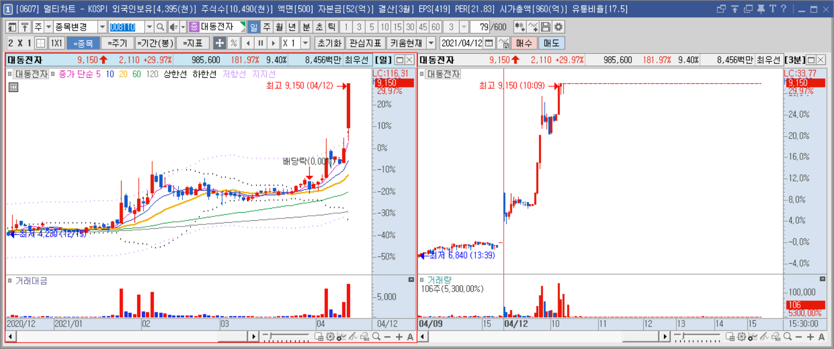The width and height of the screenshot is (834, 349).
Task: Click the data table grid icon in daily chart
Action: pos(13,87)
